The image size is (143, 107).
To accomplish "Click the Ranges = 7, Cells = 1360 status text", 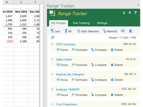I will [x=123, y=38].
